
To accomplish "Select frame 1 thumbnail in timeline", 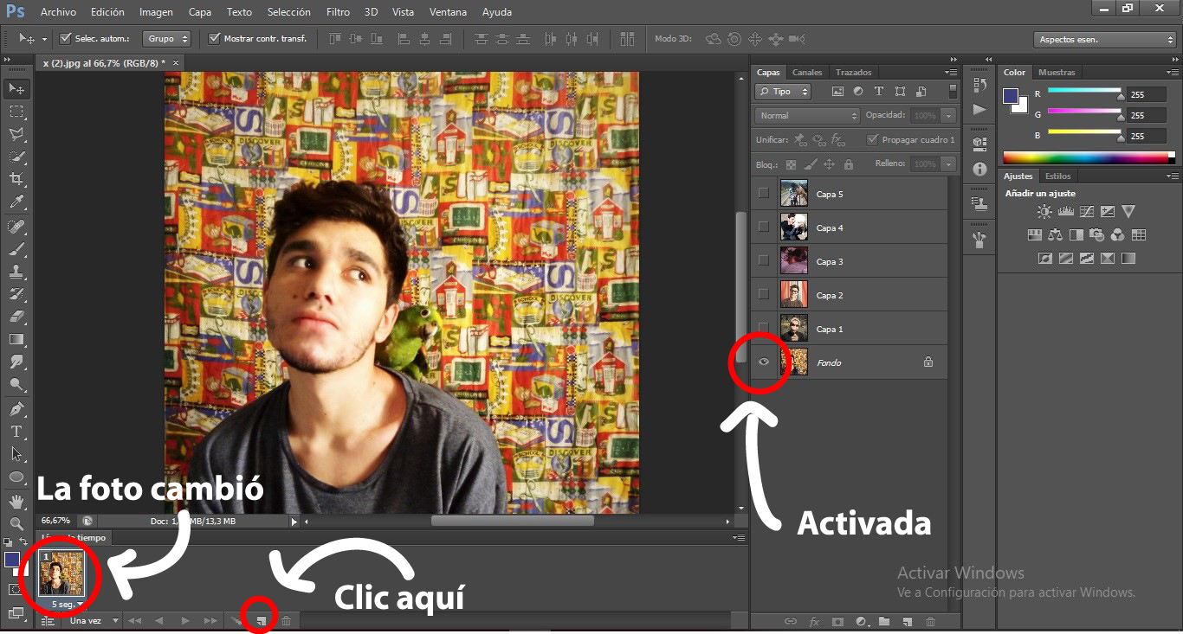I will (61, 574).
